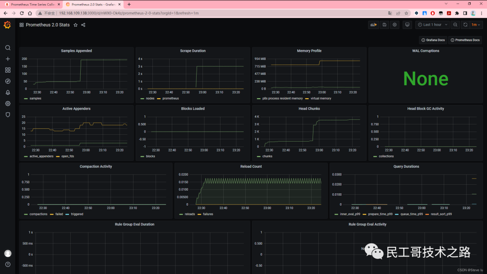This screenshot has height=274, width=487.
Task: Click the translate page icon in address bar
Action: click(390, 14)
